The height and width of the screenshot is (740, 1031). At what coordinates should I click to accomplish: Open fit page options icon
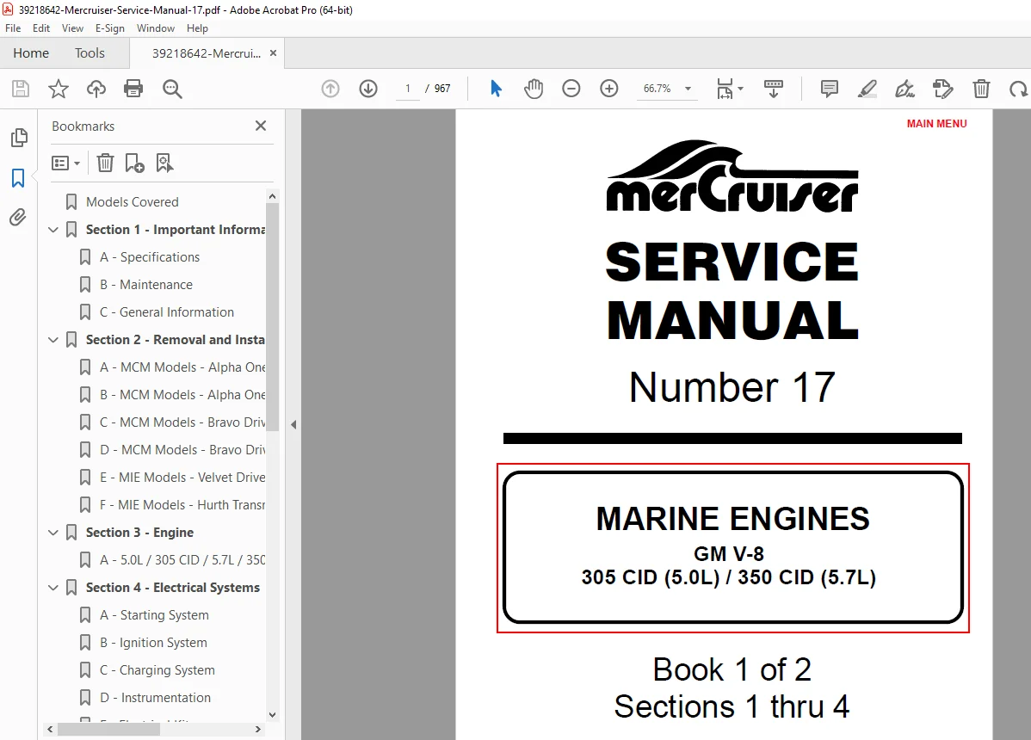coord(729,88)
